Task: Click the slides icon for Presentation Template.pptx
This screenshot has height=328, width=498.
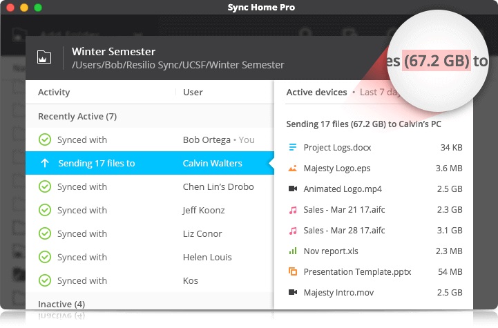Action: [x=292, y=272]
